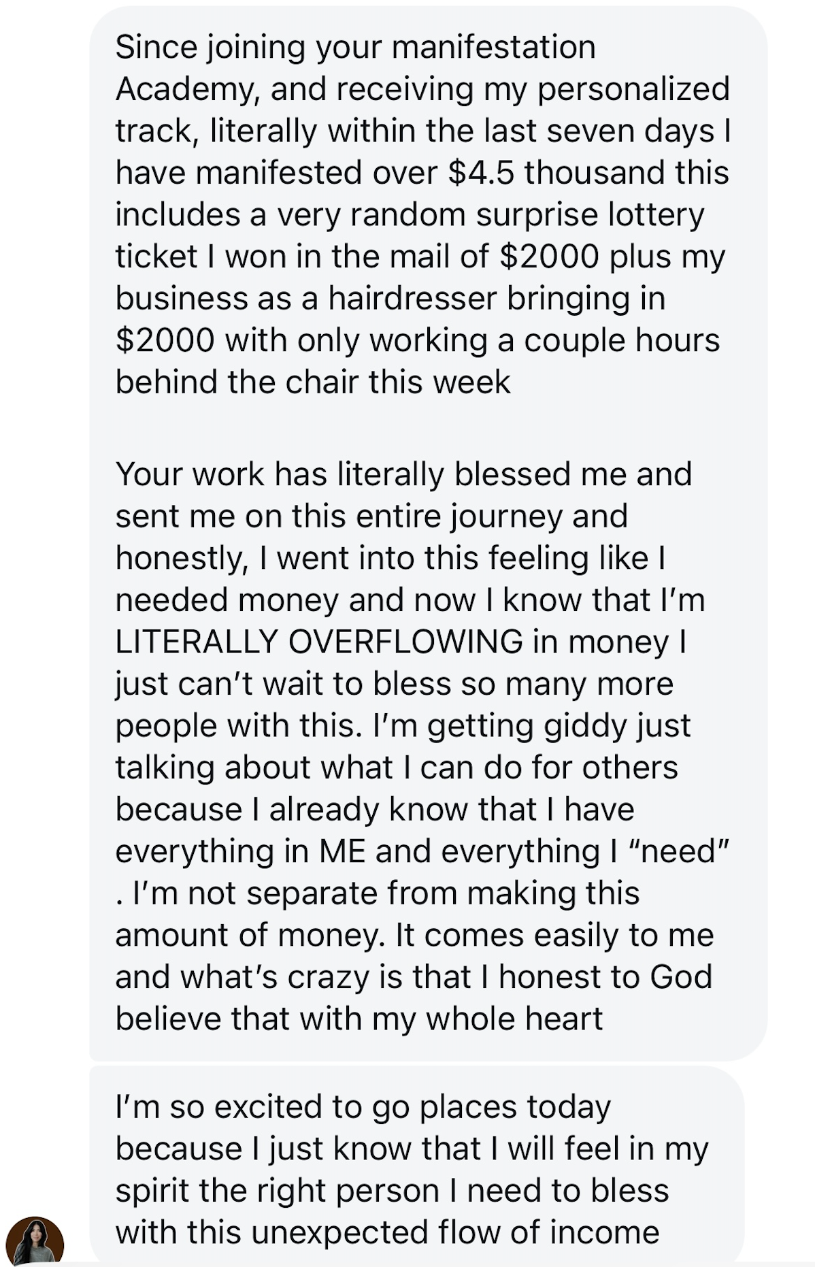Click the sender's profile avatar
Image resolution: width=815 pixels, height=1267 pixels.
[35, 1239]
